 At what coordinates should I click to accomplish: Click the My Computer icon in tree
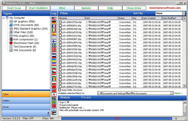tap(7, 18)
